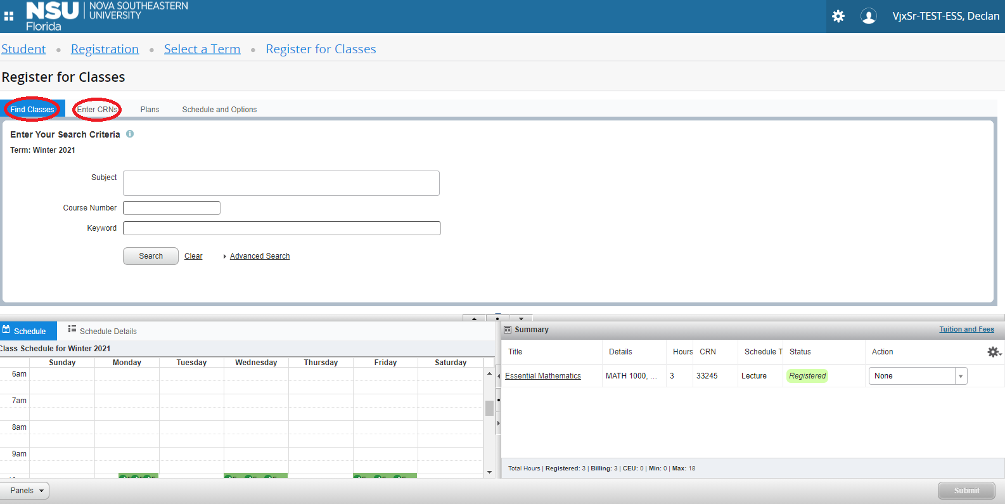Click the Registered status badge

tap(807, 376)
